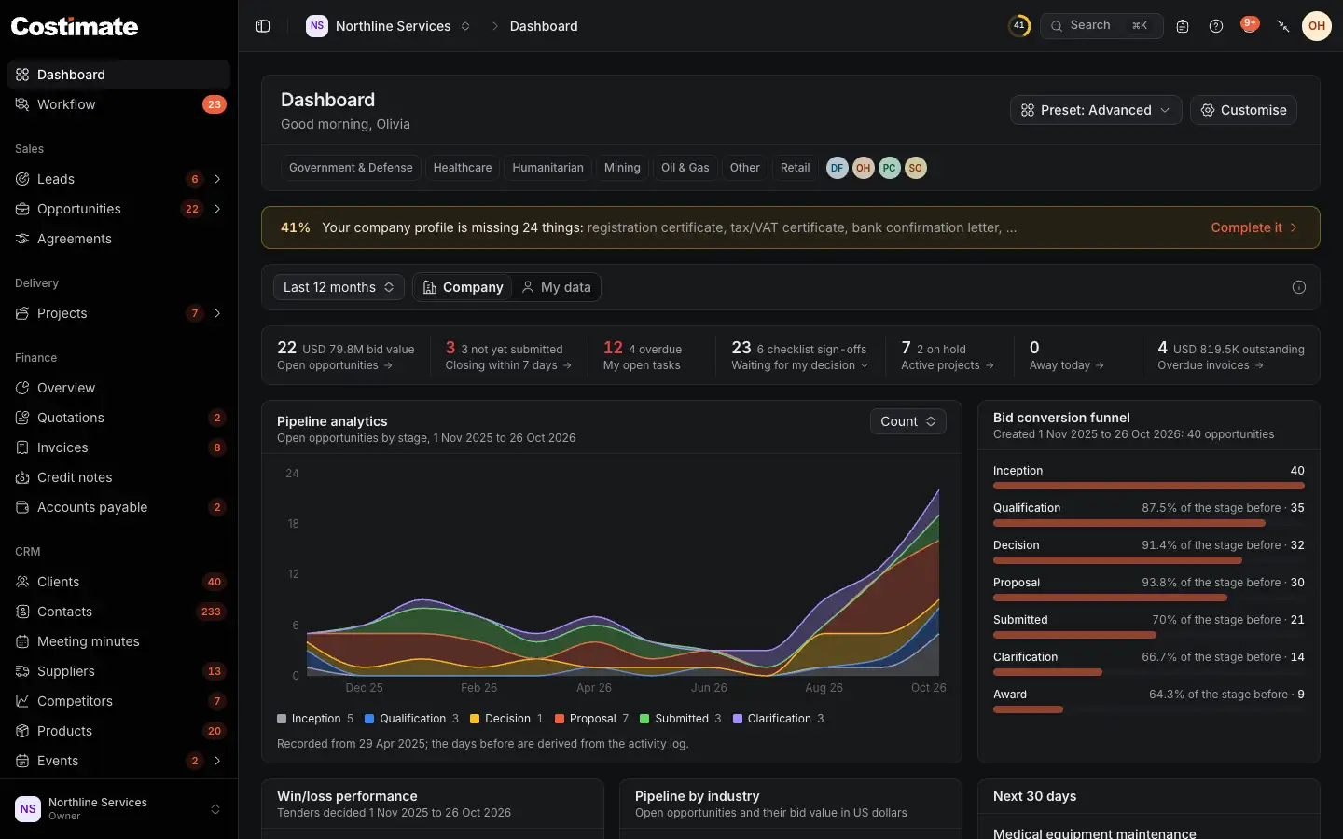Viewport: 1343px width, 839px height.
Task: Open Clients in the sidebar
Action: tap(118, 582)
